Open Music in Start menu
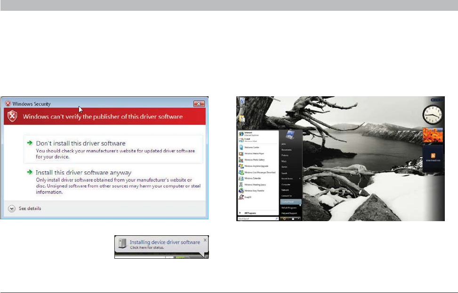Screen dimensions: 458x293 click(x=284, y=161)
